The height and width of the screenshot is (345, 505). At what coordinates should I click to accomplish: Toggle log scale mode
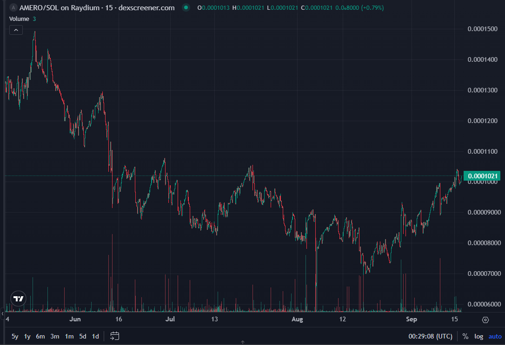click(478, 336)
